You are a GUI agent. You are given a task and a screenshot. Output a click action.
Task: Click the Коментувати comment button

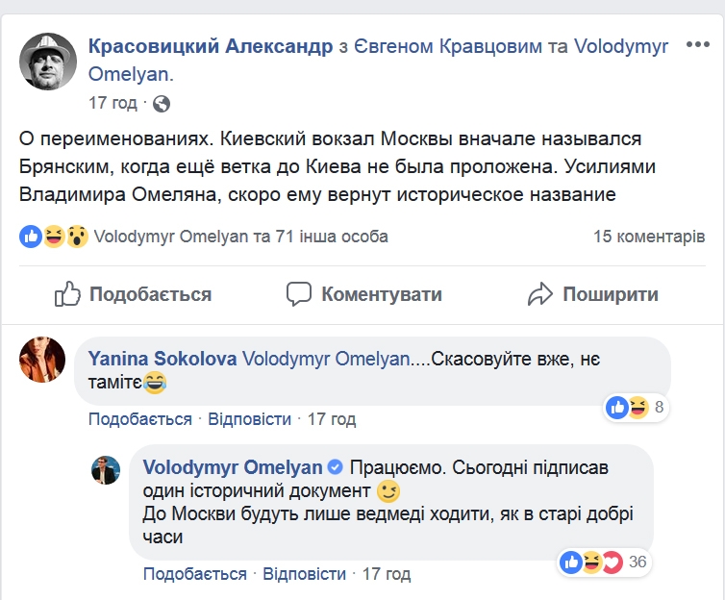(x=364, y=294)
